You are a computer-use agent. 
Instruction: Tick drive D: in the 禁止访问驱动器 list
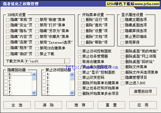[44, 85]
